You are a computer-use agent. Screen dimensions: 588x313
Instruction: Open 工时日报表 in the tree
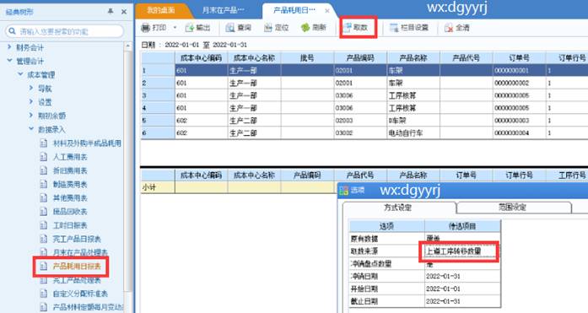pos(70,225)
